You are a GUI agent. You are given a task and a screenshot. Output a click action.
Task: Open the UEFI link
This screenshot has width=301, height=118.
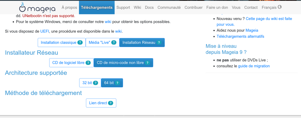pyautogui.click(x=45, y=31)
